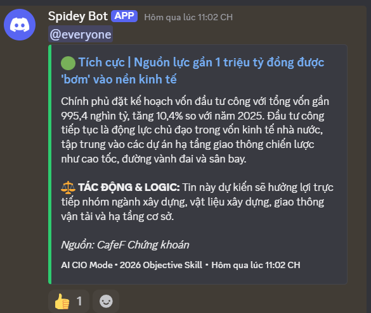
Task: Click the title text 'bơm' vào nền kinh tế
Action: click(x=119, y=79)
